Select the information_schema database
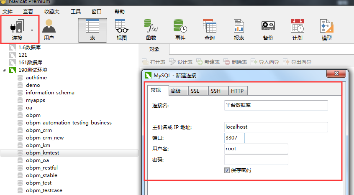 (x=50, y=93)
